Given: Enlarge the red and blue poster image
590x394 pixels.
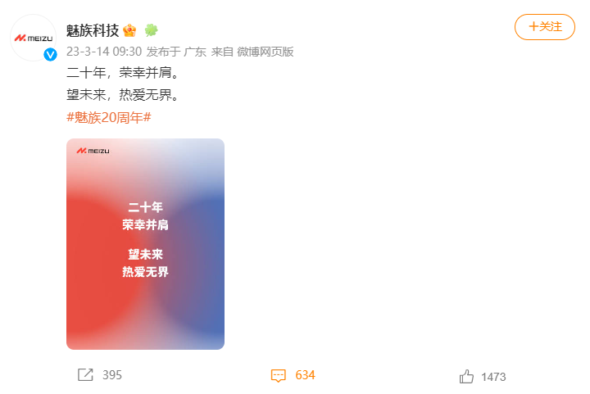Looking at the screenshot, I should pos(145,244).
